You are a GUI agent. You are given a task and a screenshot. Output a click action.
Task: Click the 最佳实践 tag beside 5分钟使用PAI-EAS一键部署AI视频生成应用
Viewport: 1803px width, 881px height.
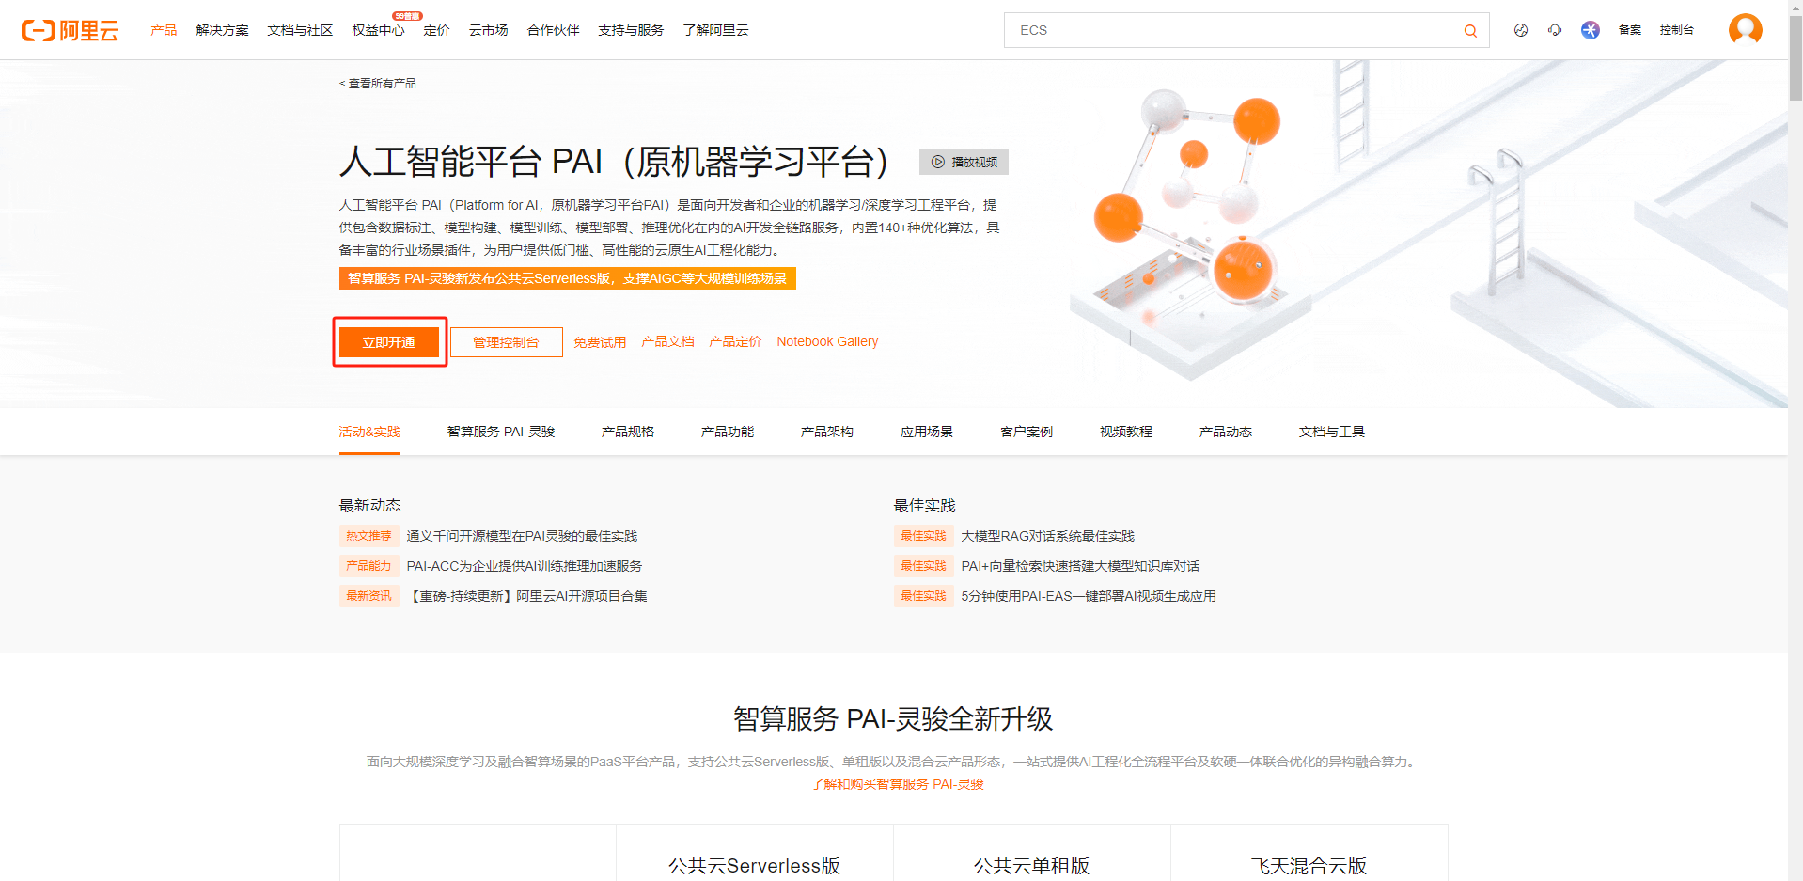(x=923, y=596)
